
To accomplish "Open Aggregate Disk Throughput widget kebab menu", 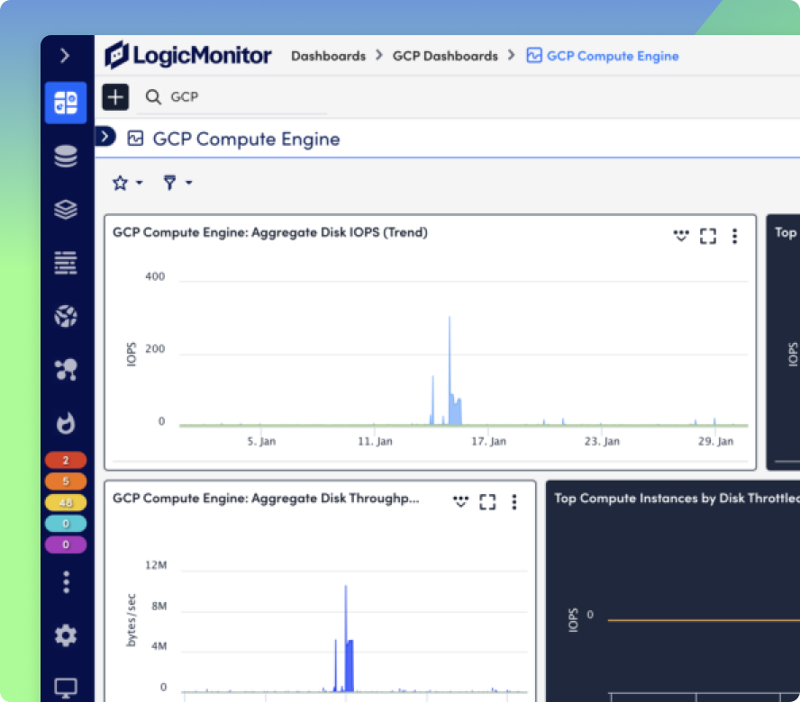I will pyautogui.click(x=514, y=501).
